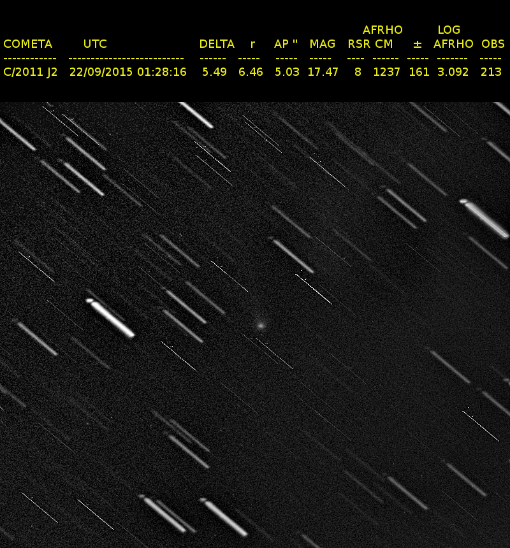Click the AP " column header
Screen dimensions: 510x548
(286, 44)
